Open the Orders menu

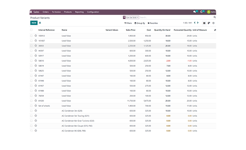coord(45,12)
